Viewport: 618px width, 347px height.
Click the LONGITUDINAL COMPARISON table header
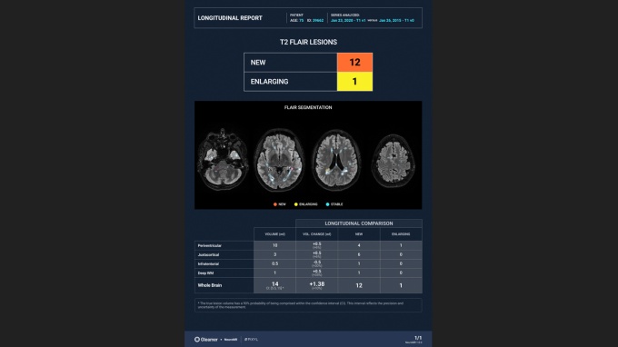pos(359,223)
